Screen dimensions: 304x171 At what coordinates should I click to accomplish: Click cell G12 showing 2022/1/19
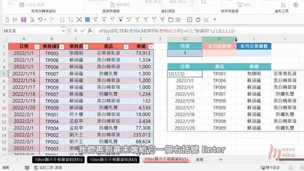click(x=185, y=121)
